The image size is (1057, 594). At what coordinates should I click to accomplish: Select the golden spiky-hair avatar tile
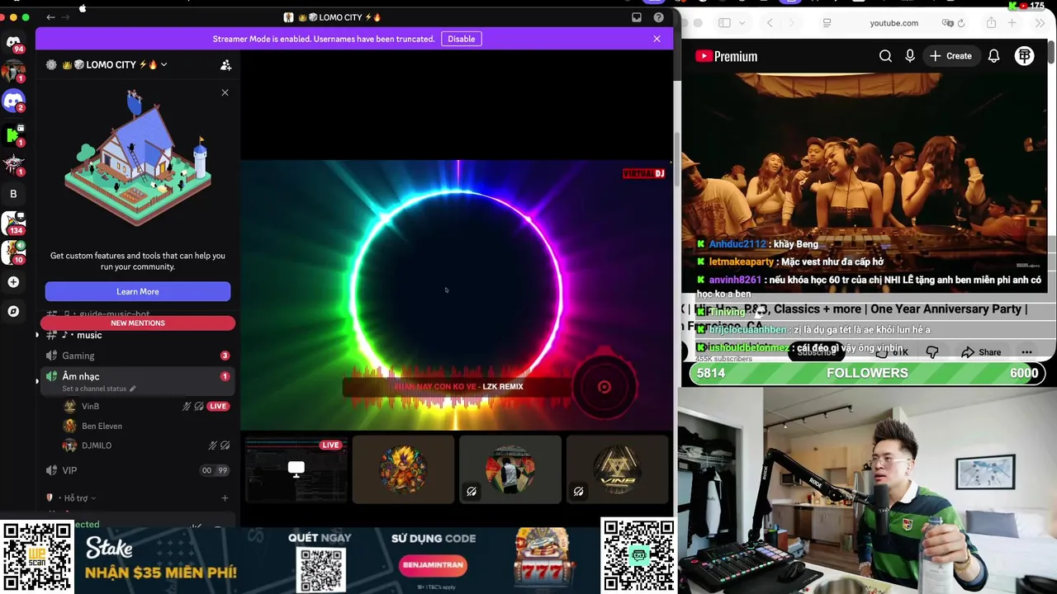point(403,469)
